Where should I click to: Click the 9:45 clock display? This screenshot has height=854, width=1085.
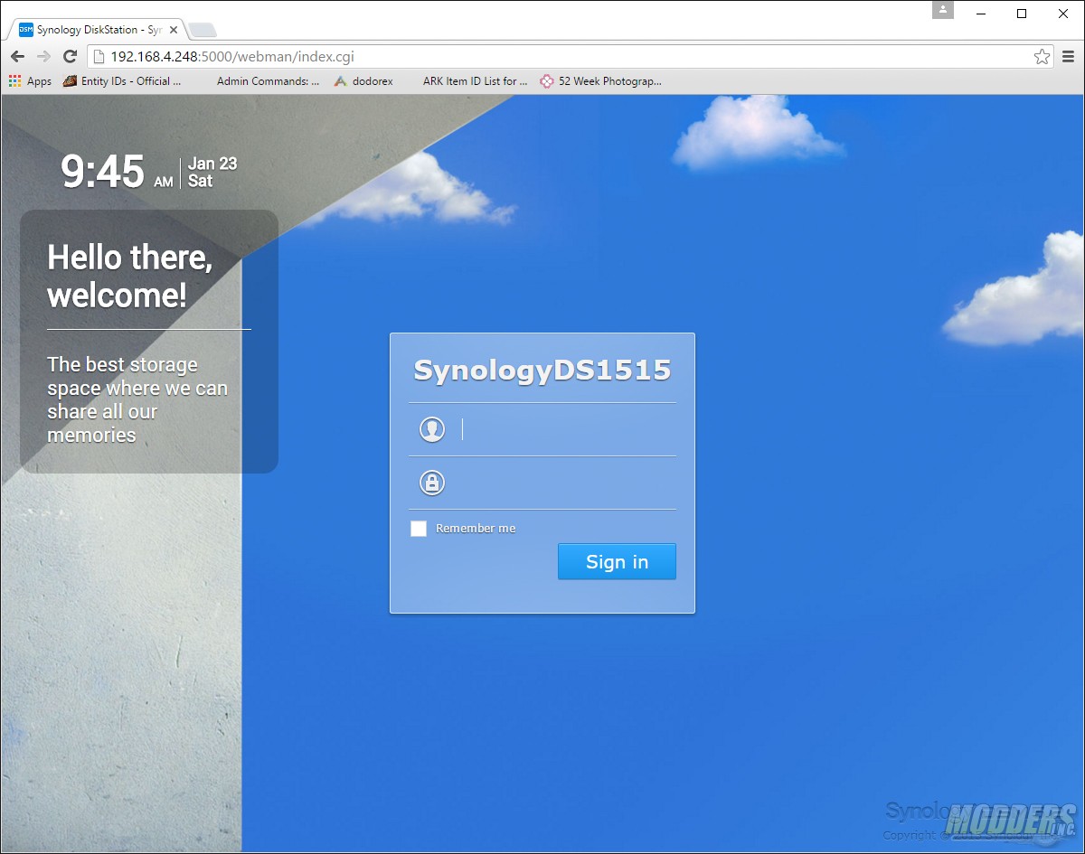102,171
